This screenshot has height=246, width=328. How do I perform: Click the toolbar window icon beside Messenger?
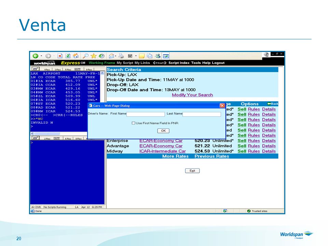click(x=166, y=56)
